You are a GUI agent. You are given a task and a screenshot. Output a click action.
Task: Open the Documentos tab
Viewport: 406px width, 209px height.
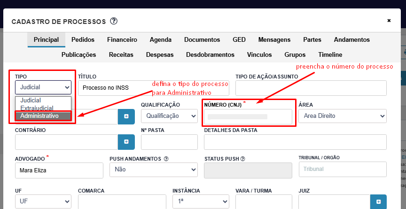(x=202, y=40)
